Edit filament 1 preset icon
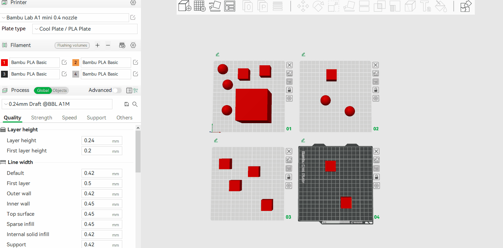 [x=64, y=62]
